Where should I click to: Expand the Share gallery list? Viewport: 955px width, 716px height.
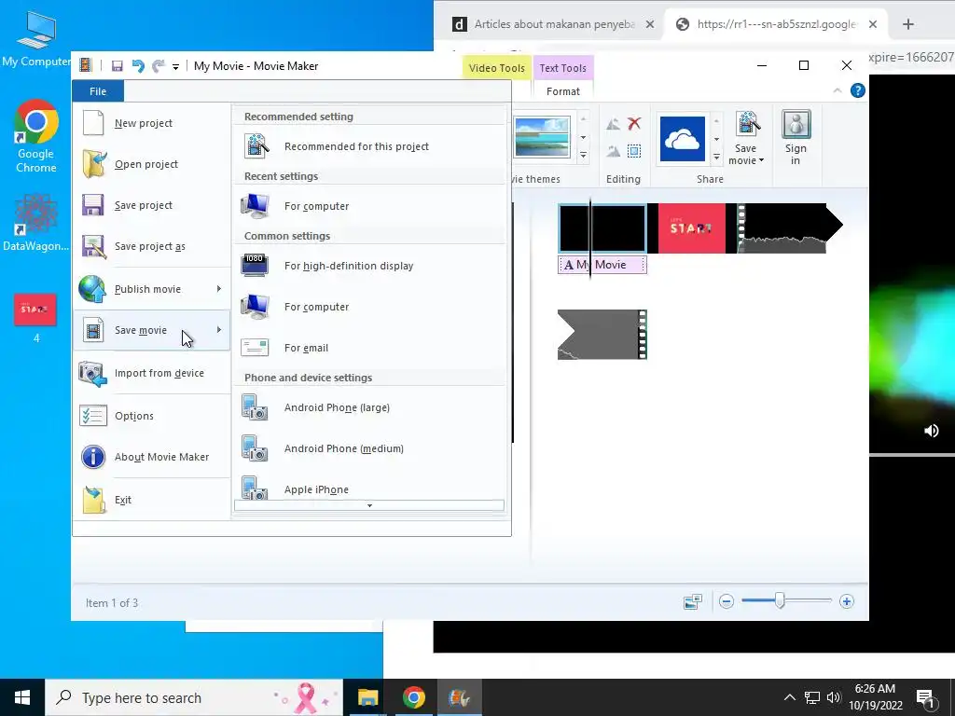tap(717, 157)
